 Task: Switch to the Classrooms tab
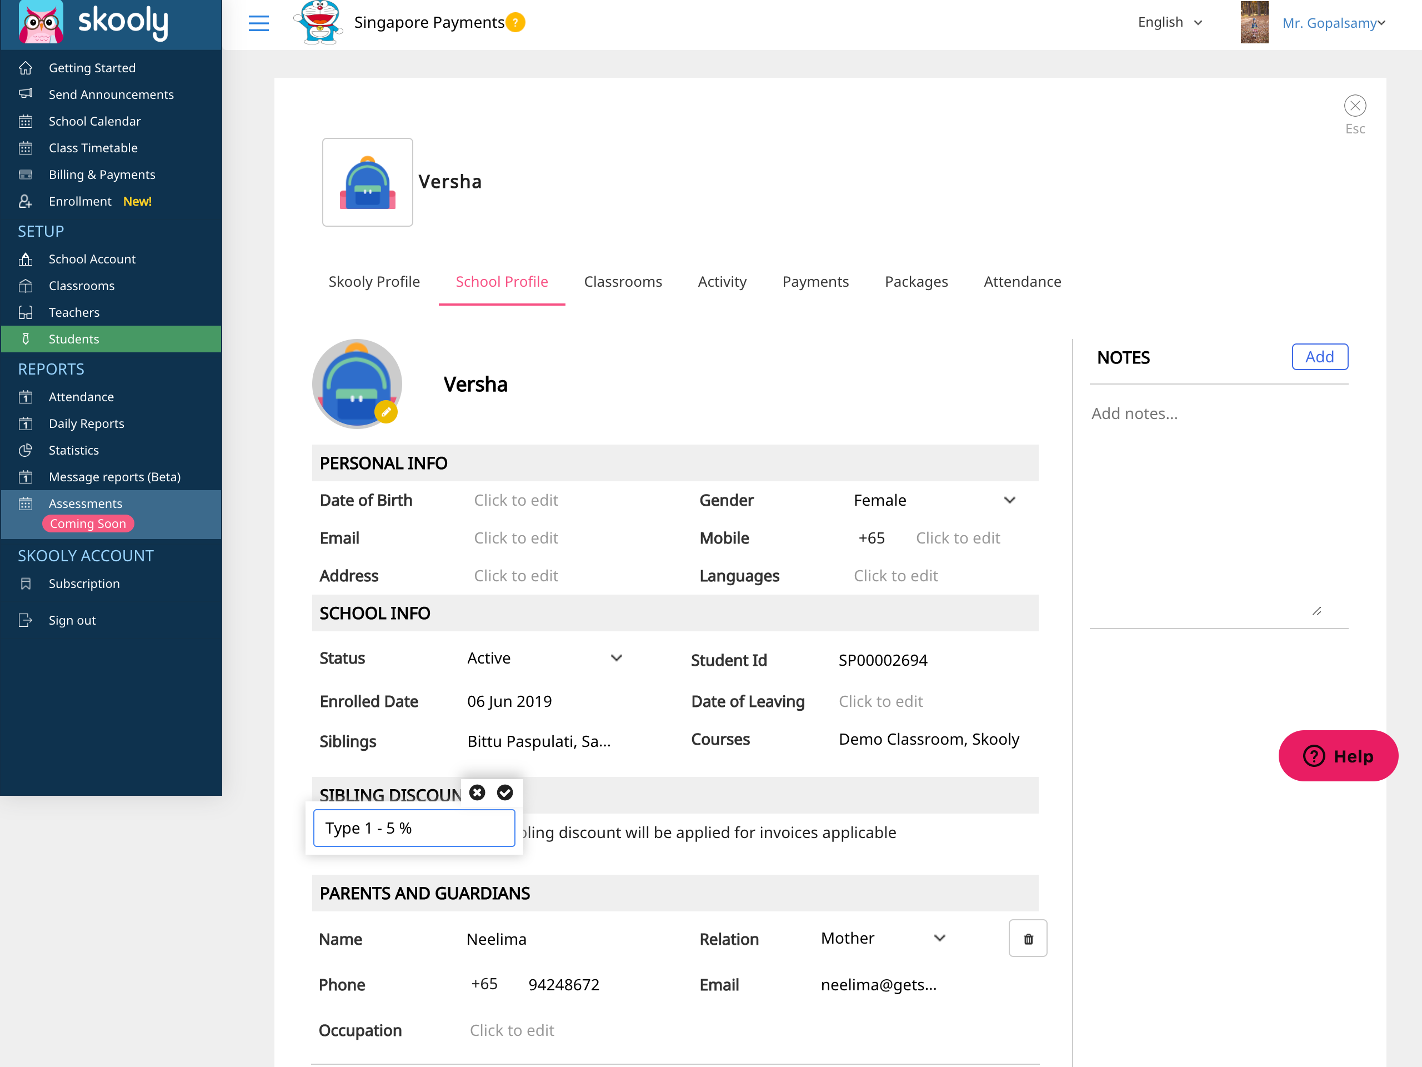pos(623,281)
